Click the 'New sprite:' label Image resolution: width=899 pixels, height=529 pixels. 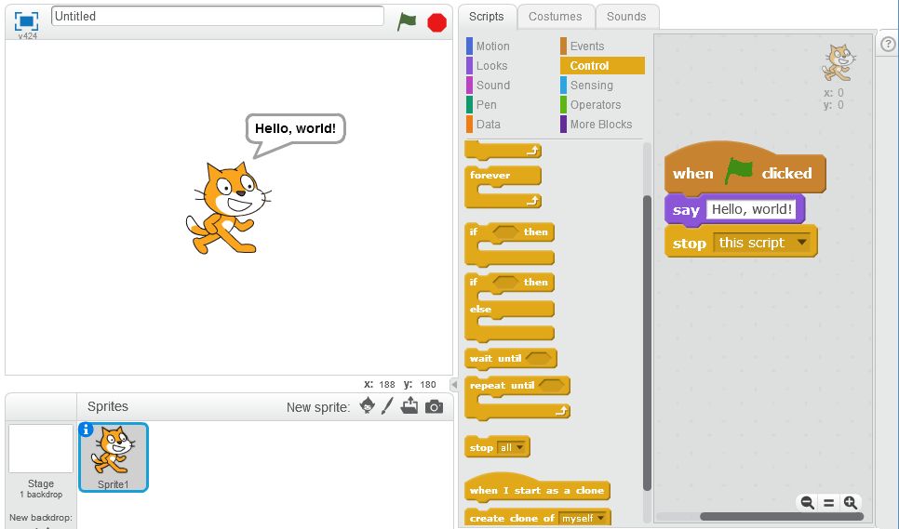point(318,407)
